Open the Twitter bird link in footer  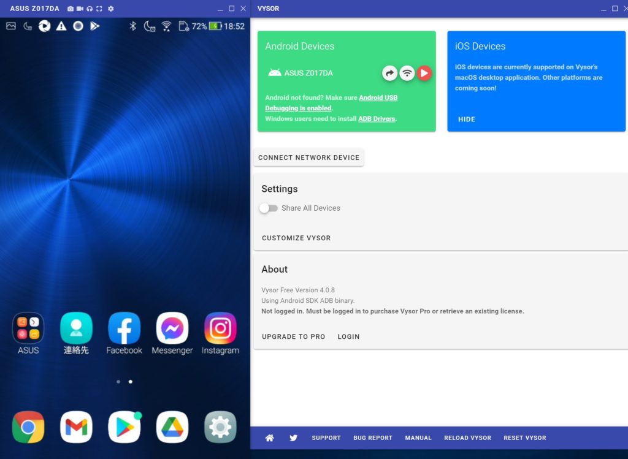coord(294,438)
